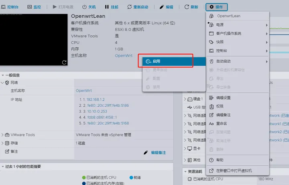
Task: Click the 关机 shut down button
Action: pos(89,7)
